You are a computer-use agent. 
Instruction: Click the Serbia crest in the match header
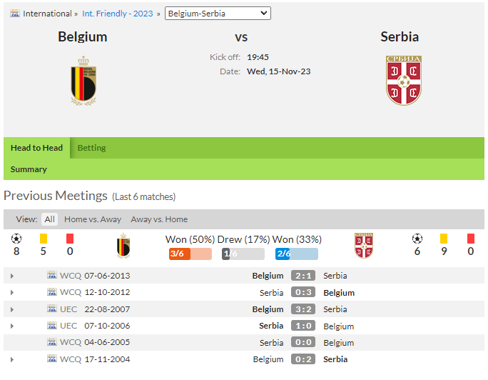404,81
